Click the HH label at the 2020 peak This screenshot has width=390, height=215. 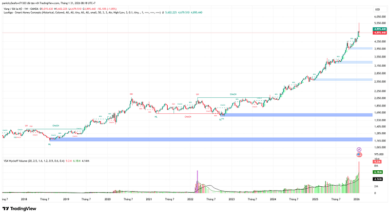(132, 93)
